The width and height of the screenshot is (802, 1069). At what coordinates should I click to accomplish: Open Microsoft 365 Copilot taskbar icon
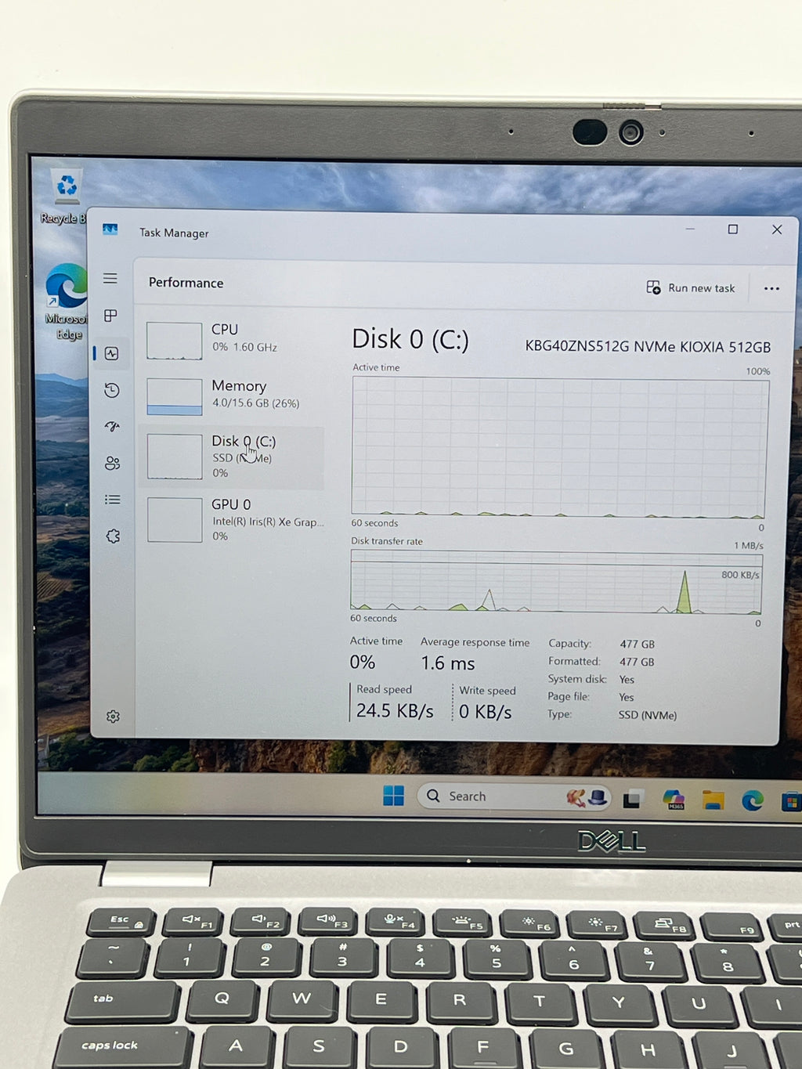(x=674, y=800)
